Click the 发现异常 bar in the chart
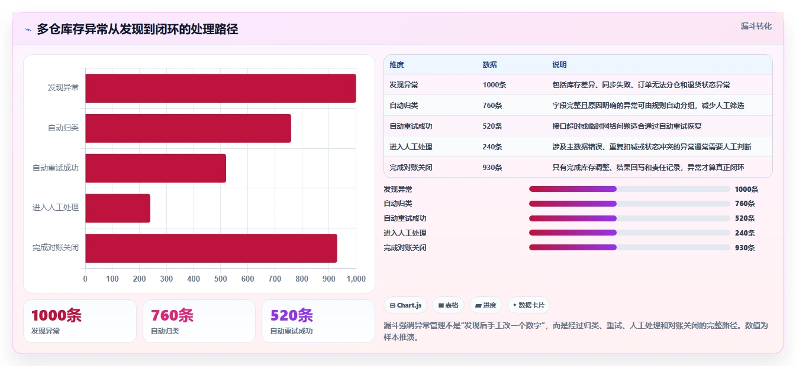Viewport: 796px width, 366px height. pyautogui.click(x=221, y=88)
